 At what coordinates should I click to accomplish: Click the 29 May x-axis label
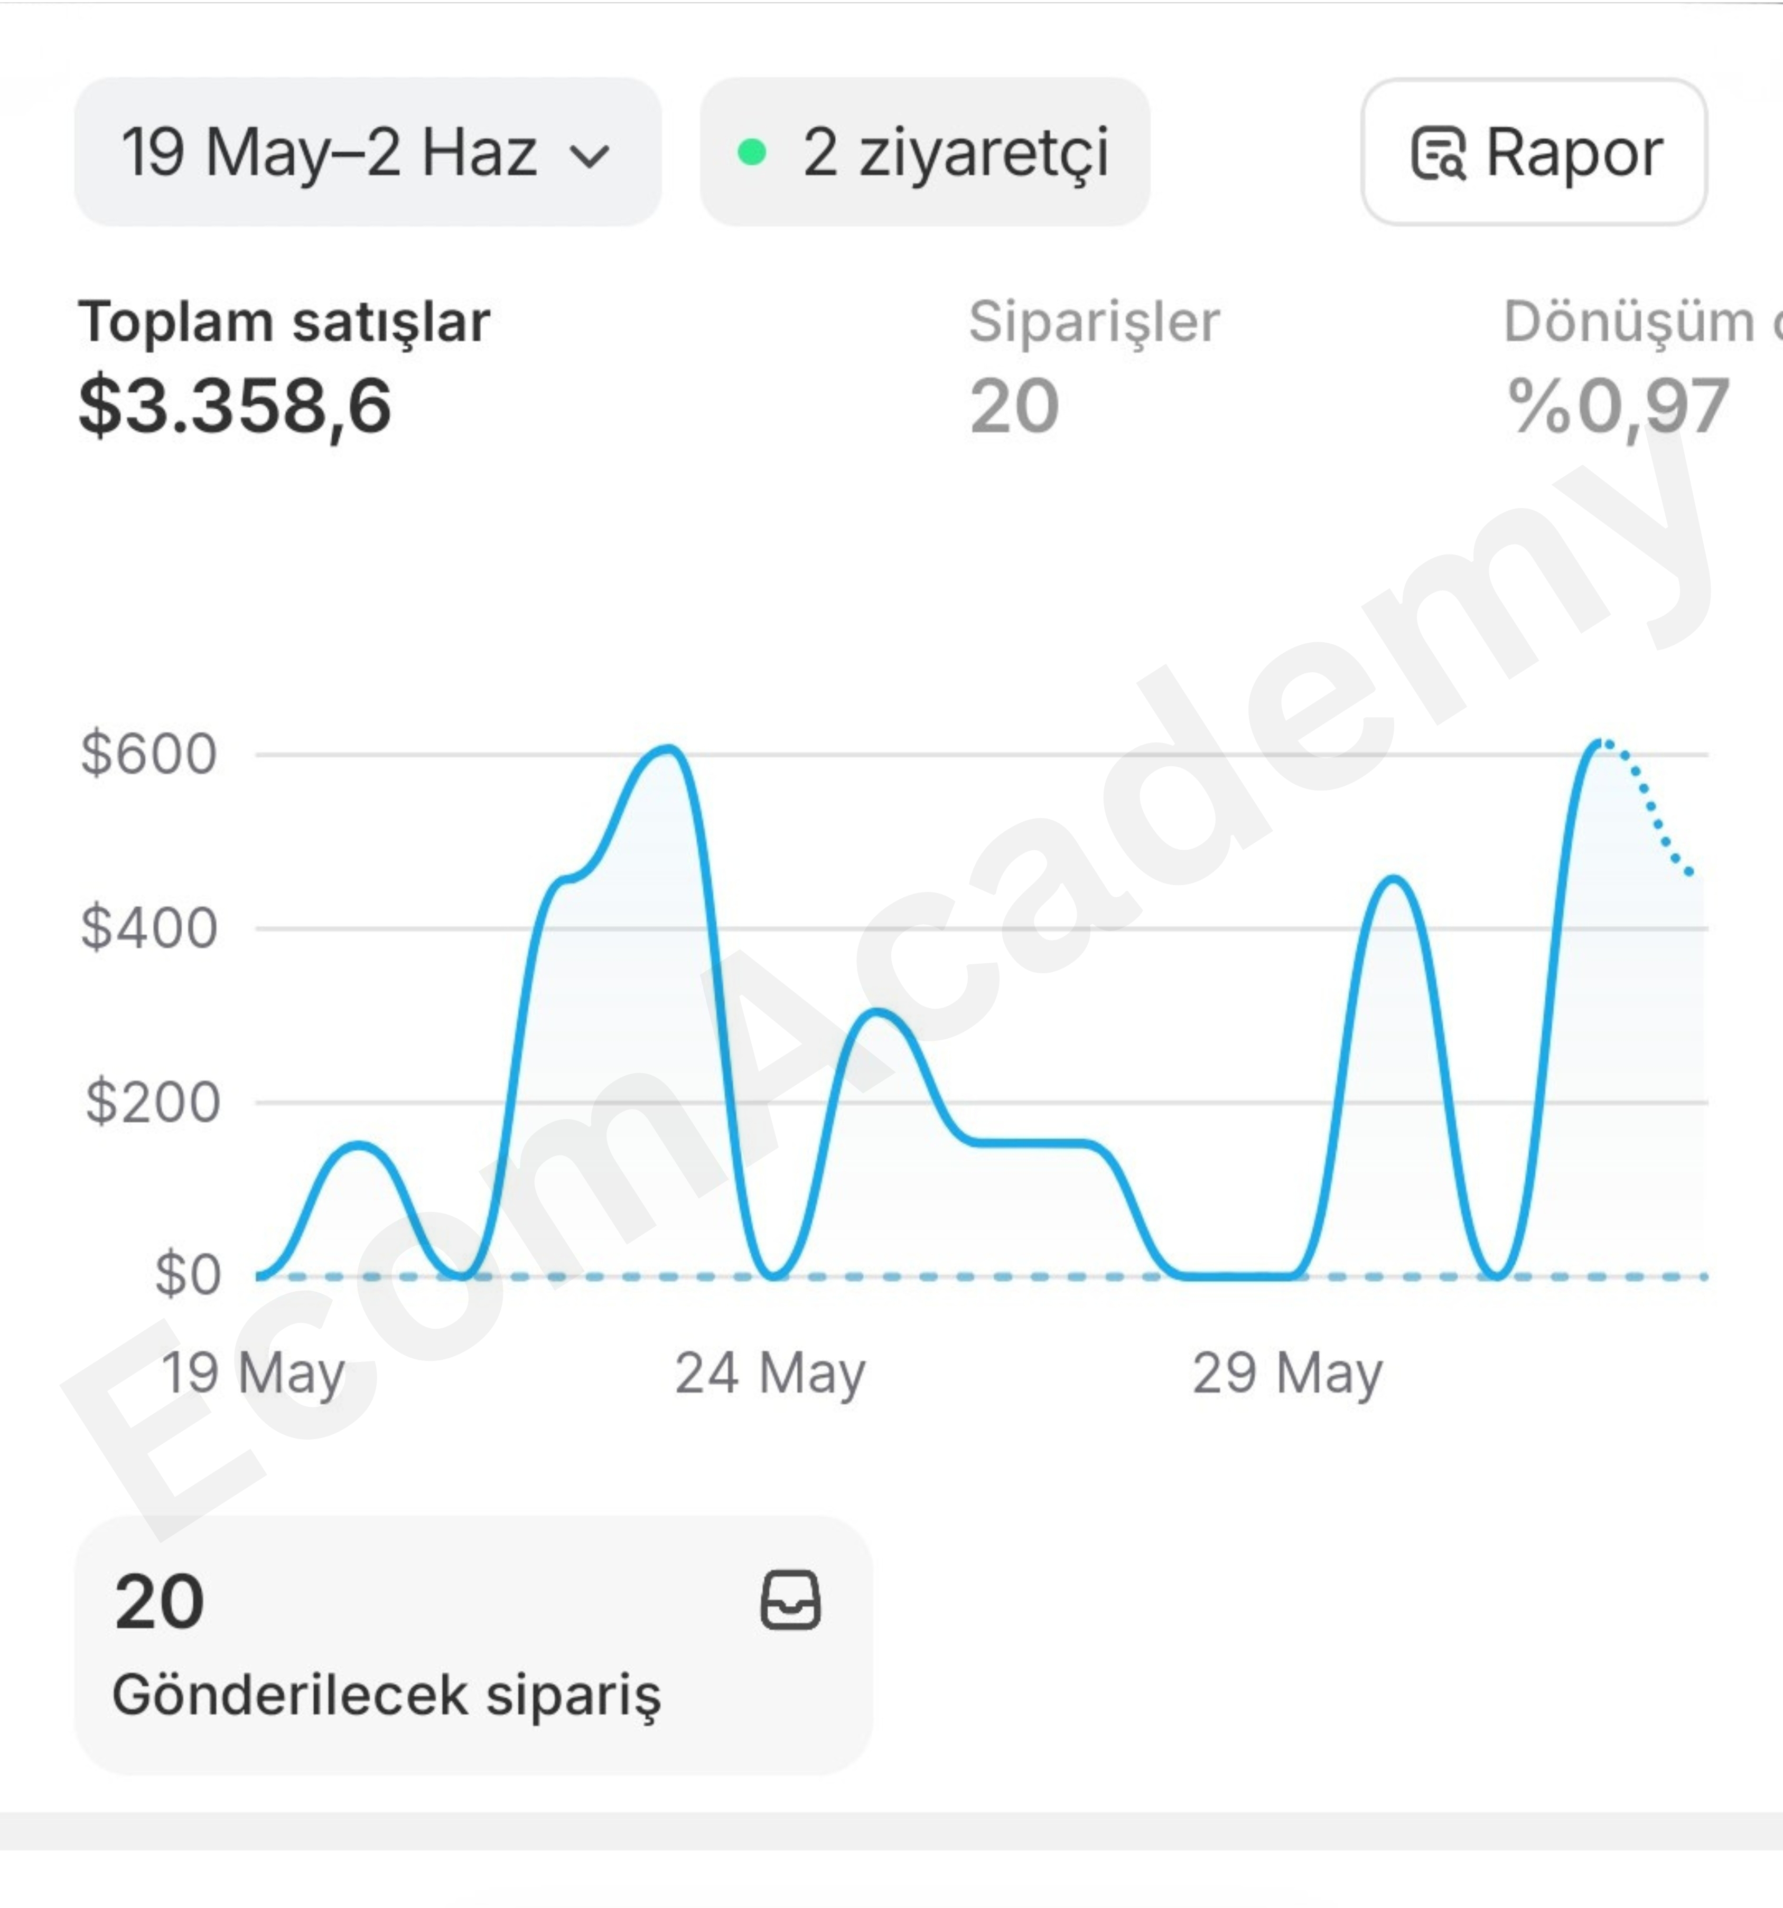coord(1287,1374)
